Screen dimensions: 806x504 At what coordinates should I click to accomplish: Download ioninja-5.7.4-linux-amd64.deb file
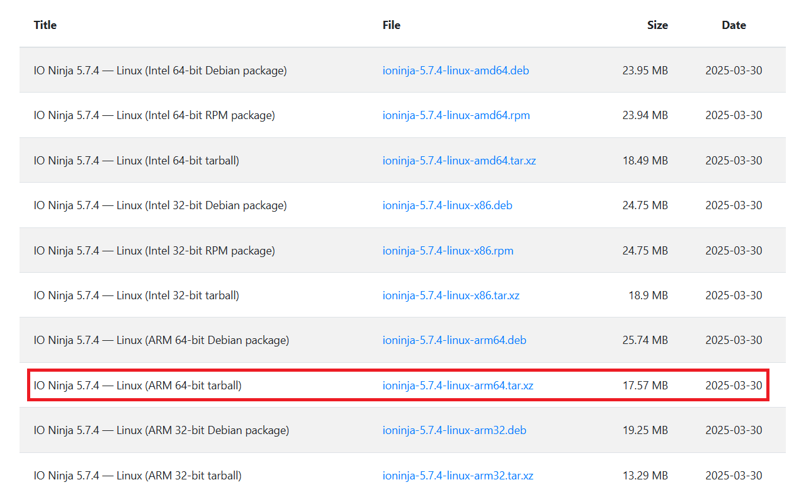(x=456, y=71)
